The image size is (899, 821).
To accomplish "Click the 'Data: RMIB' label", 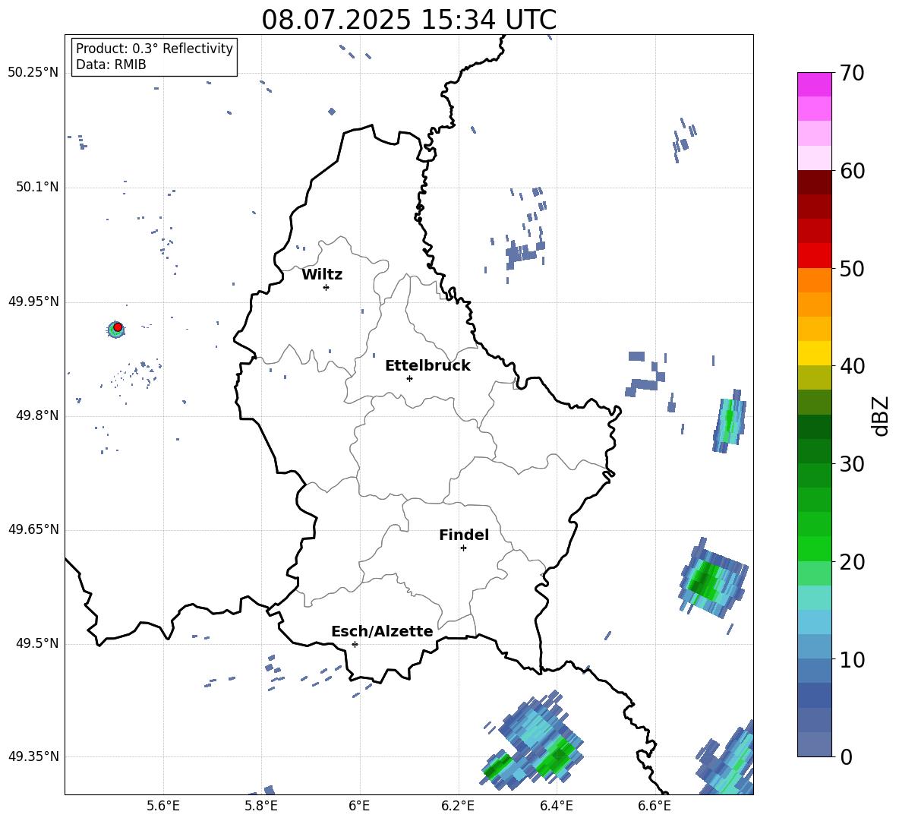I will coord(111,65).
